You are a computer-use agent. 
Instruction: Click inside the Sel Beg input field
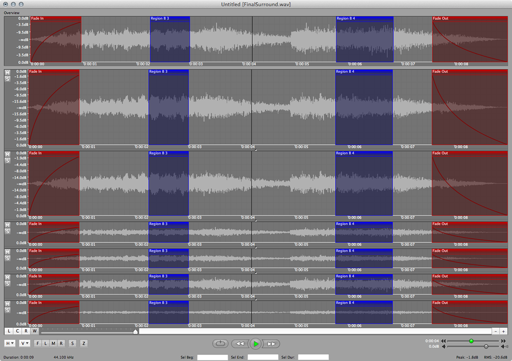pos(213,357)
